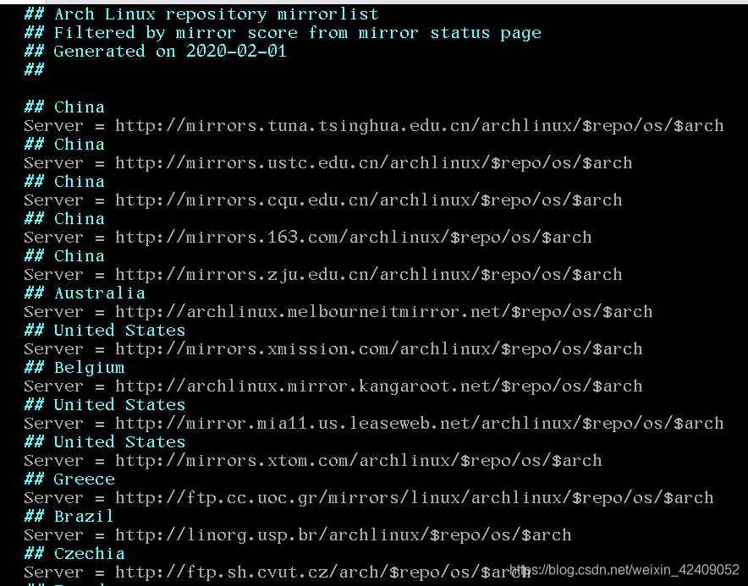The image size is (748, 586).
Task: Select the 'Filtered by mirror score' comment line
Action: pyautogui.click(x=283, y=33)
